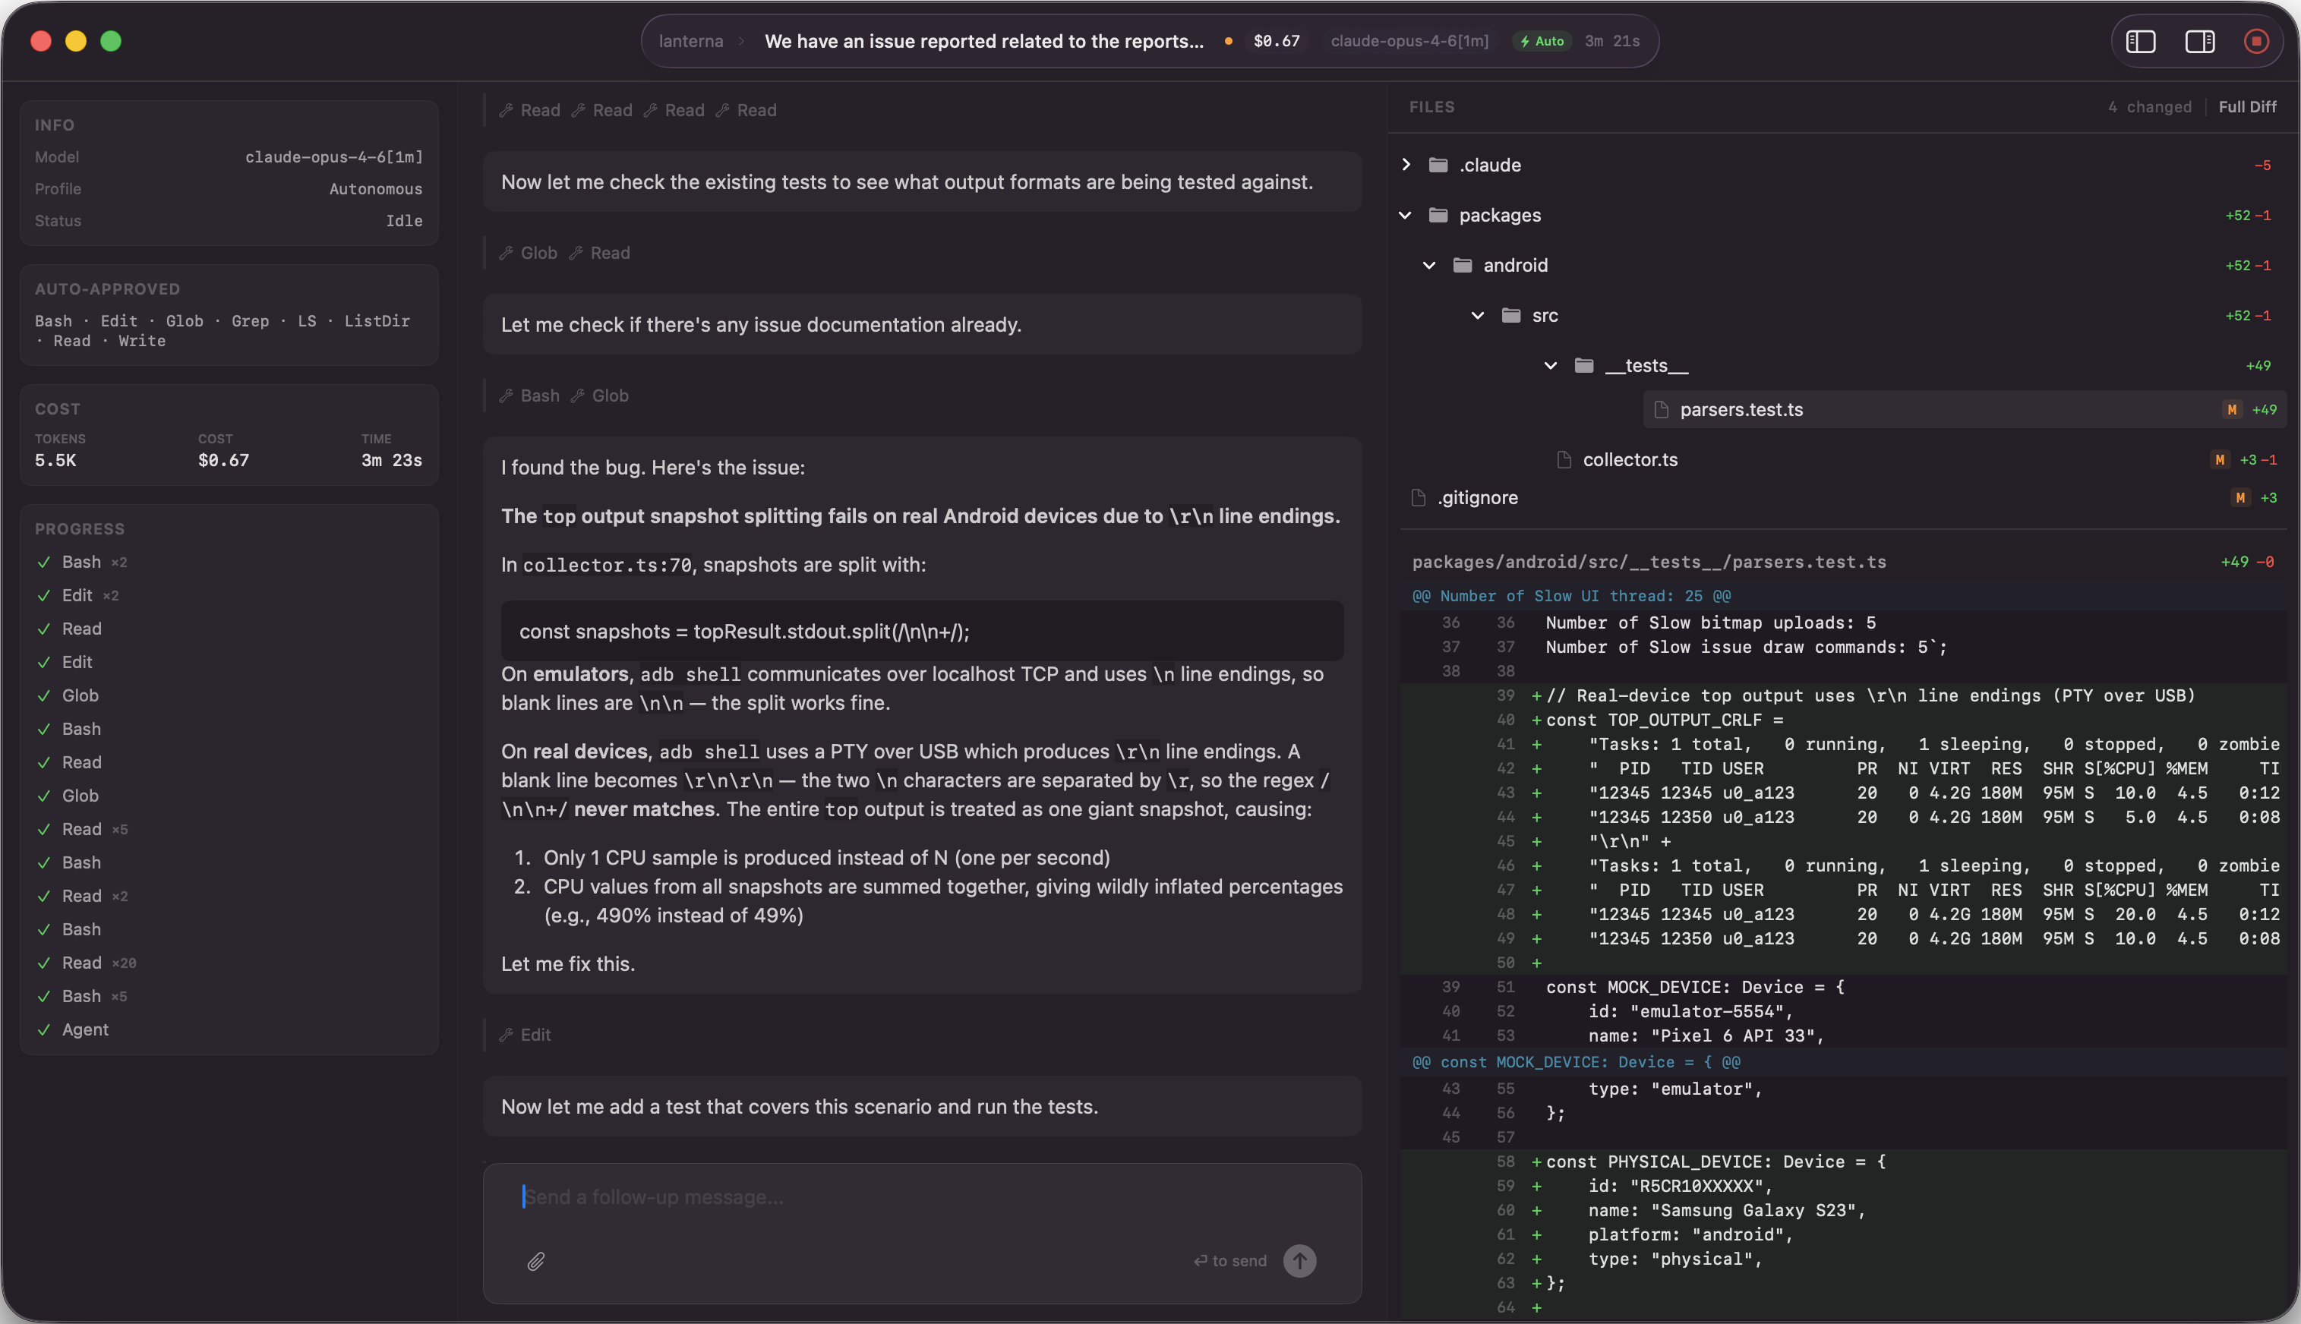Click the M badge on collector.ts row

[x=2219, y=459]
